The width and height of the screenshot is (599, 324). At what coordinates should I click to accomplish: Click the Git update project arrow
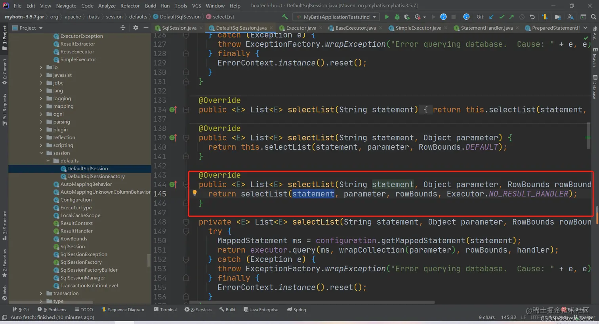492,17
